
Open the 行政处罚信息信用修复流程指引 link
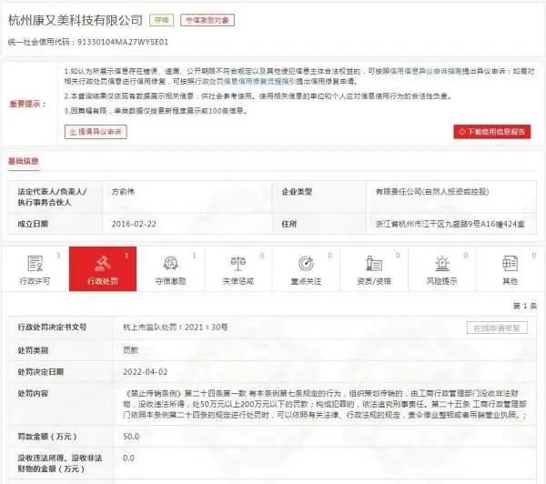pos(245,80)
